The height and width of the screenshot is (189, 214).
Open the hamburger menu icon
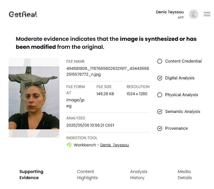tap(207, 14)
